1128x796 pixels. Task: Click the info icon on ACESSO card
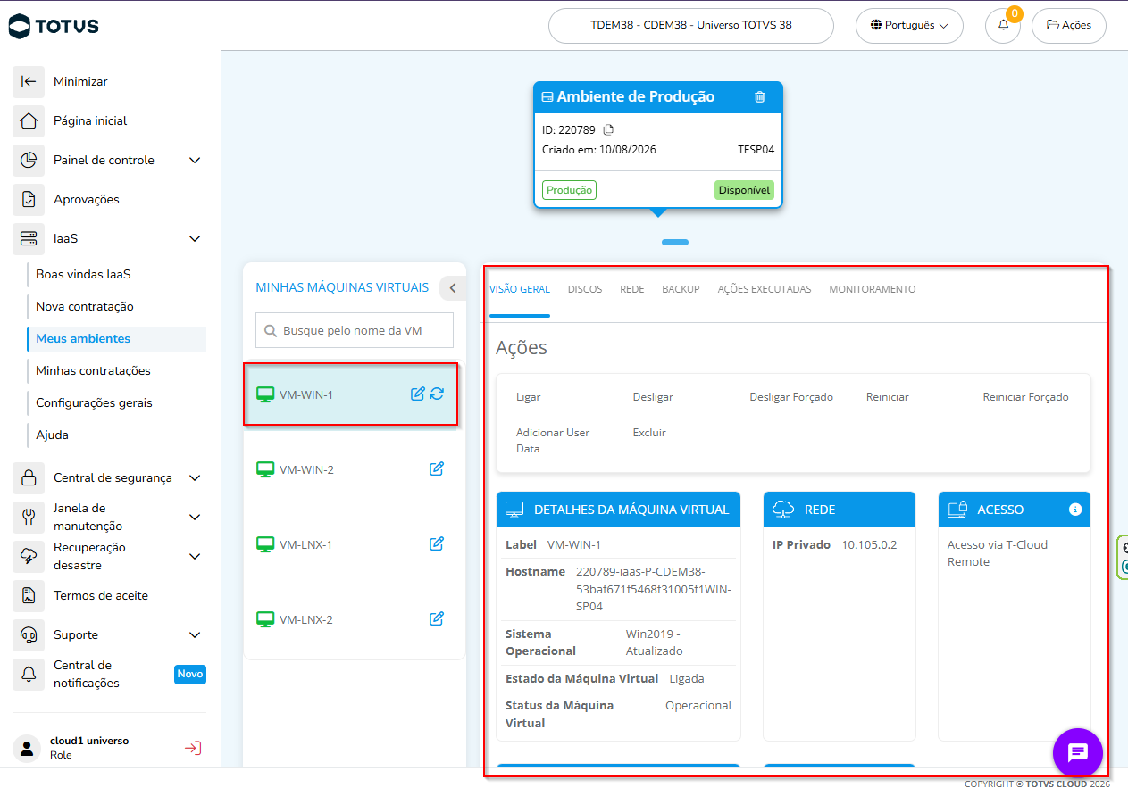tap(1075, 509)
